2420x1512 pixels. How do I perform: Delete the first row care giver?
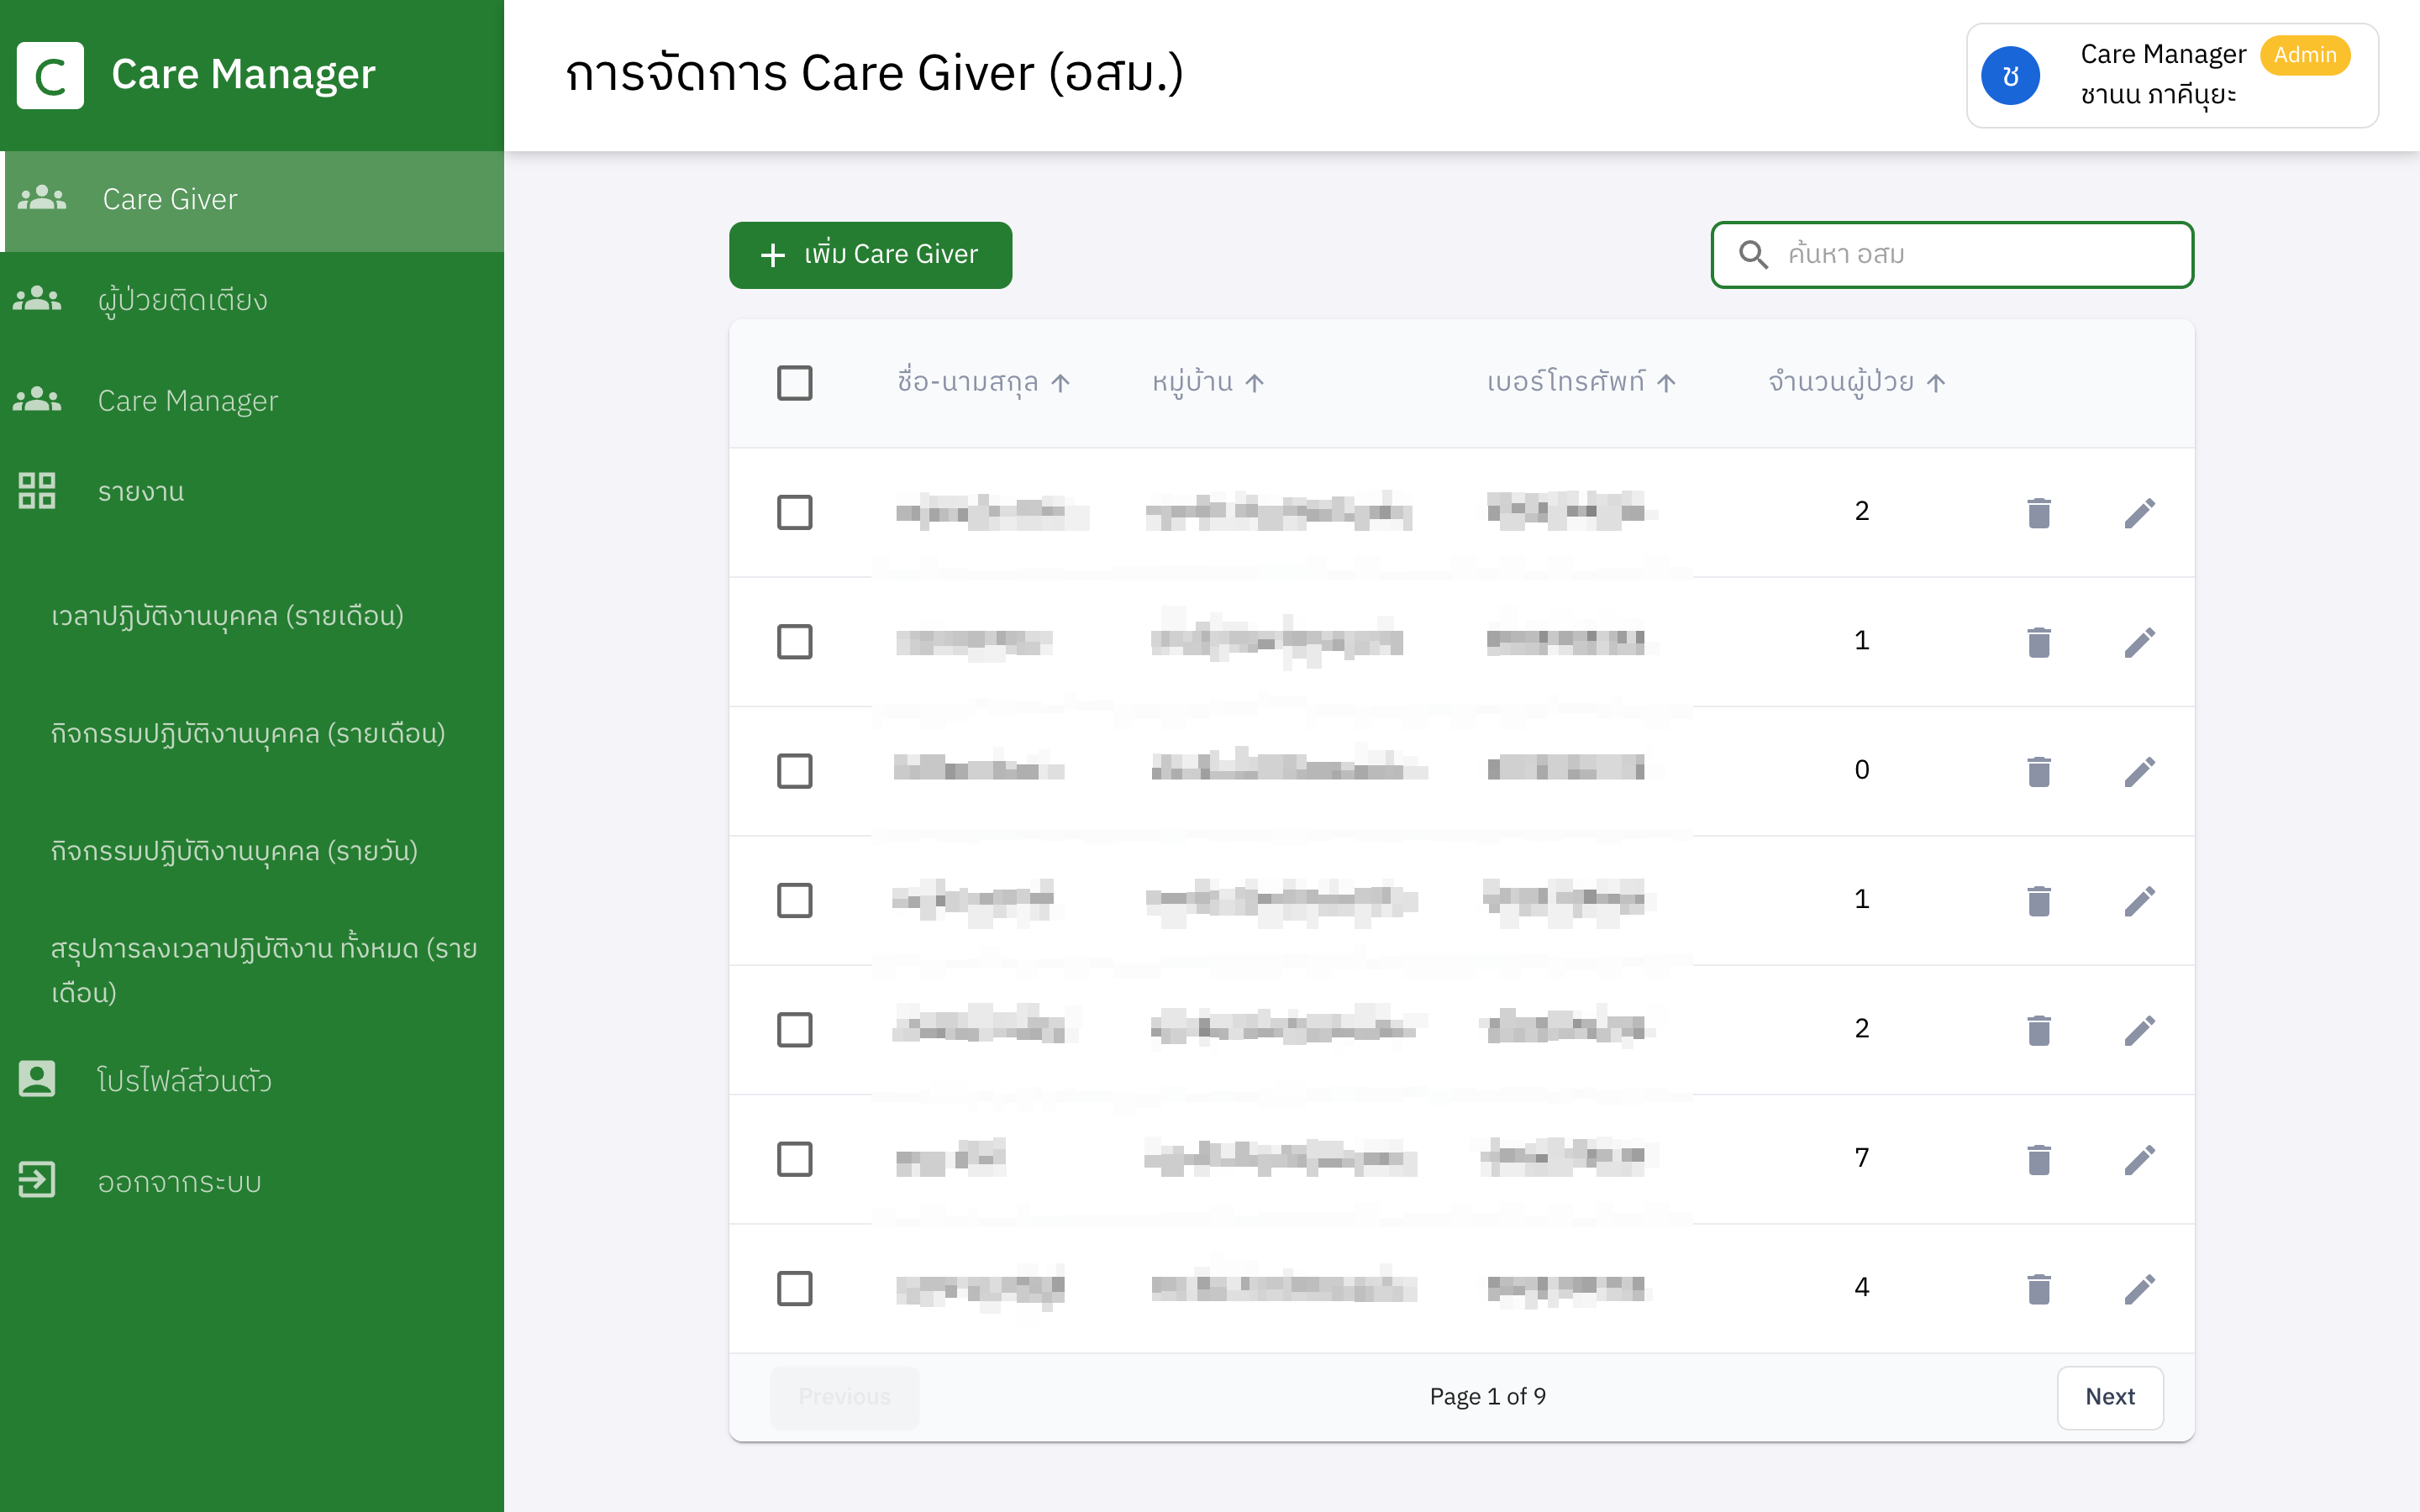[2039, 512]
